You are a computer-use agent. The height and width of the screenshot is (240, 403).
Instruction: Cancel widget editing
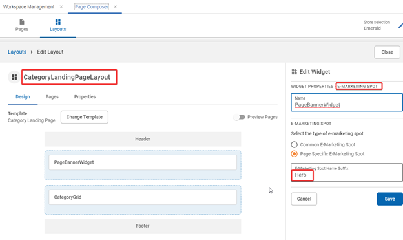coord(304,199)
